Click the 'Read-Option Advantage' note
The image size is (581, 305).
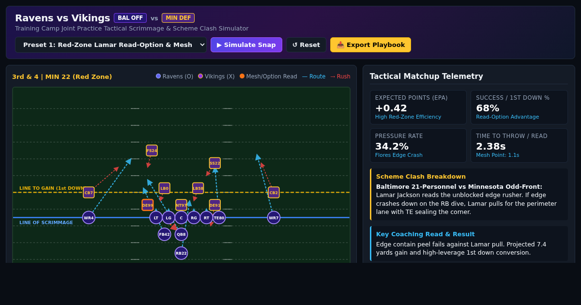click(x=507, y=117)
